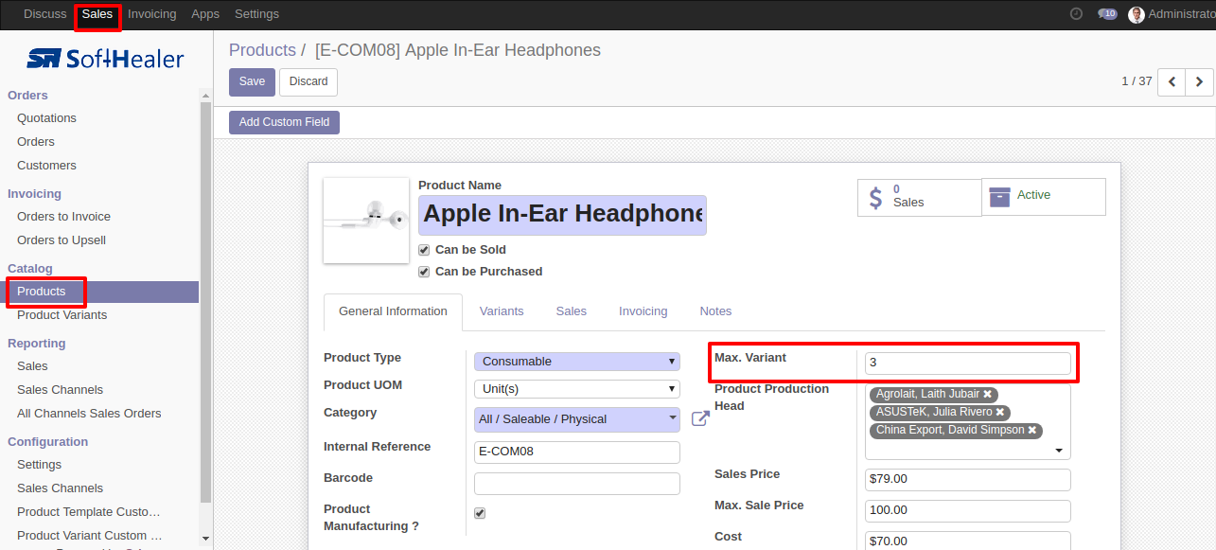Open Sales Channels under Configuration

click(x=60, y=488)
